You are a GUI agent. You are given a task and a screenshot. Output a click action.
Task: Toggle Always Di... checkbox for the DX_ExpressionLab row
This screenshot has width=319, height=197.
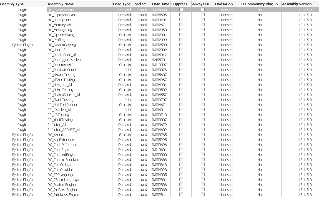tap(203, 15)
